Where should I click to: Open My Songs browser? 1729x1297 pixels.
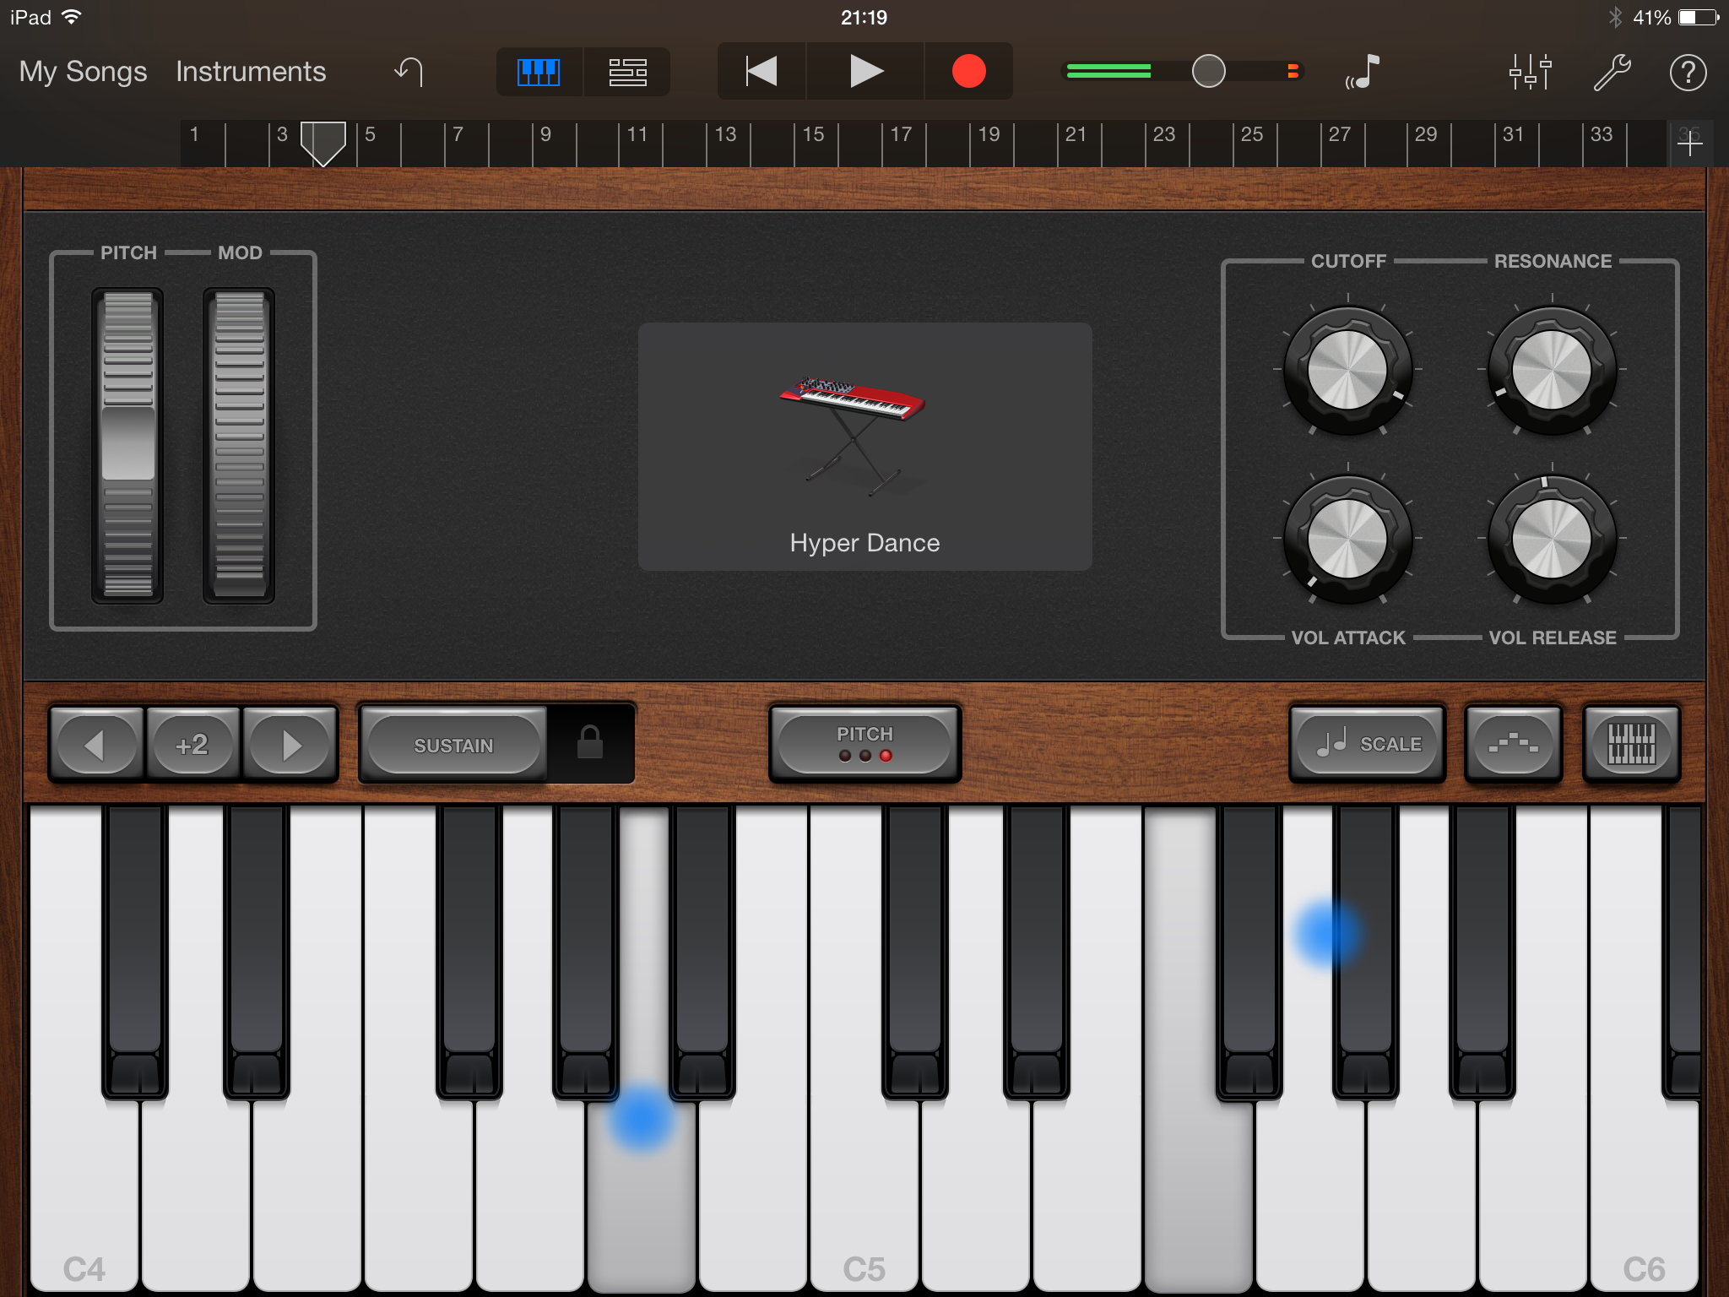point(83,72)
